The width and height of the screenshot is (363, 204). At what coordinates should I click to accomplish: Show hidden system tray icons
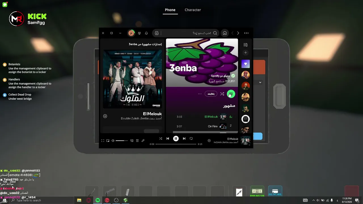(x=313, y=200)
